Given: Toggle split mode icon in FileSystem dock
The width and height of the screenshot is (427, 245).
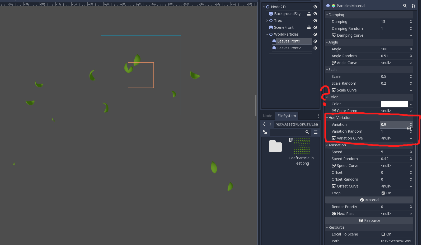Looking at the screenshot, I should tap(265, 132).
